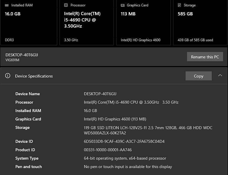Select the VIG691M model text
The width and height of the screenshot is (228, 175).
point(12,60)
